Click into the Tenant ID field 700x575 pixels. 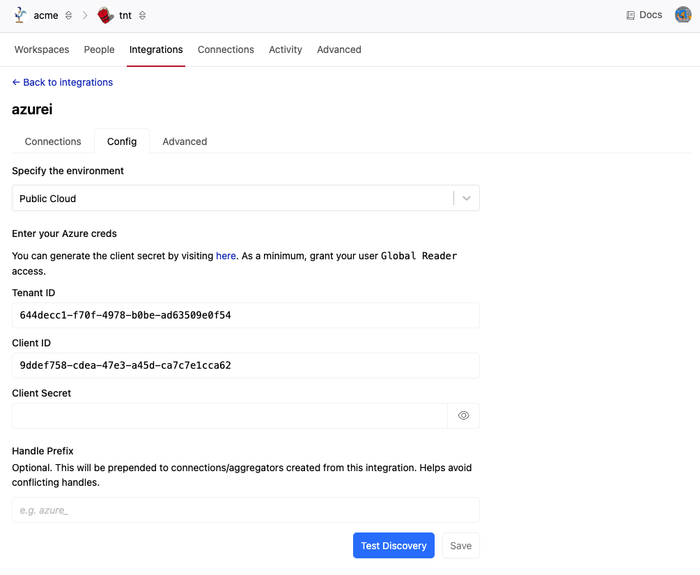point(245,315)
